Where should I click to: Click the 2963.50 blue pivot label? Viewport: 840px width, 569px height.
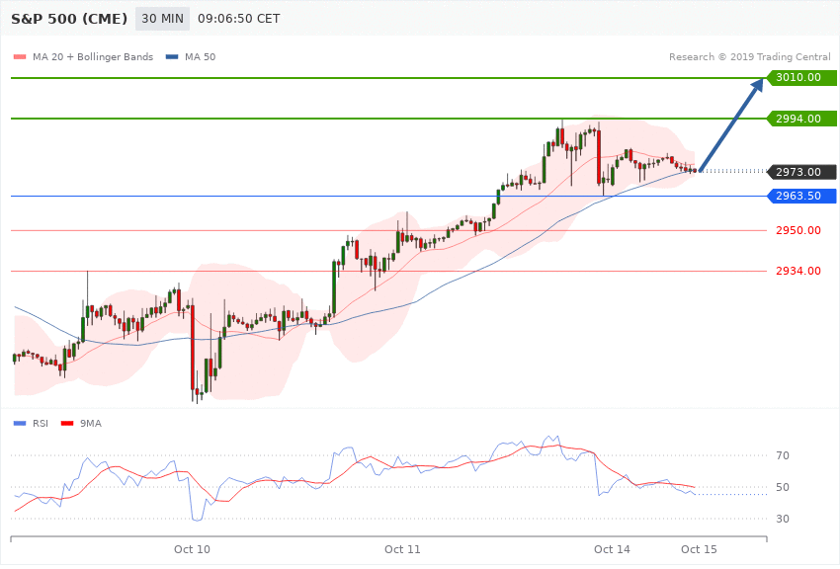(x=802, y=196)
